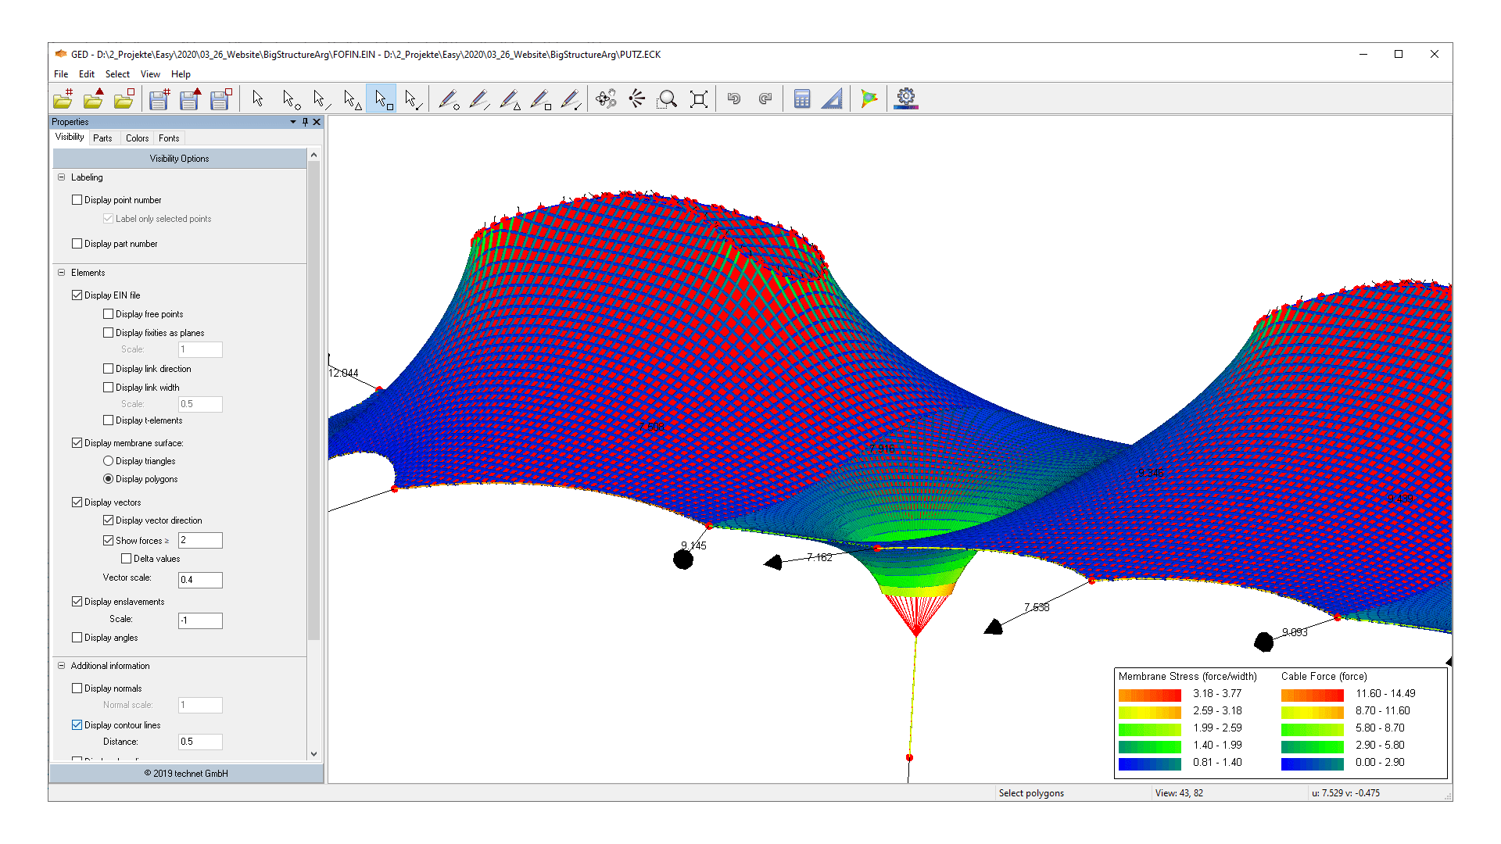Select the Display triangles radio button
This screenshot has width=1501, height=844.
(x=109, y=461)
